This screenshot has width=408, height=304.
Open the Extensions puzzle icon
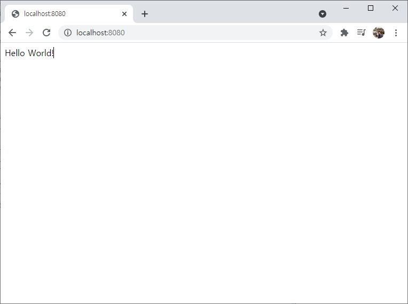click(344, 33)
